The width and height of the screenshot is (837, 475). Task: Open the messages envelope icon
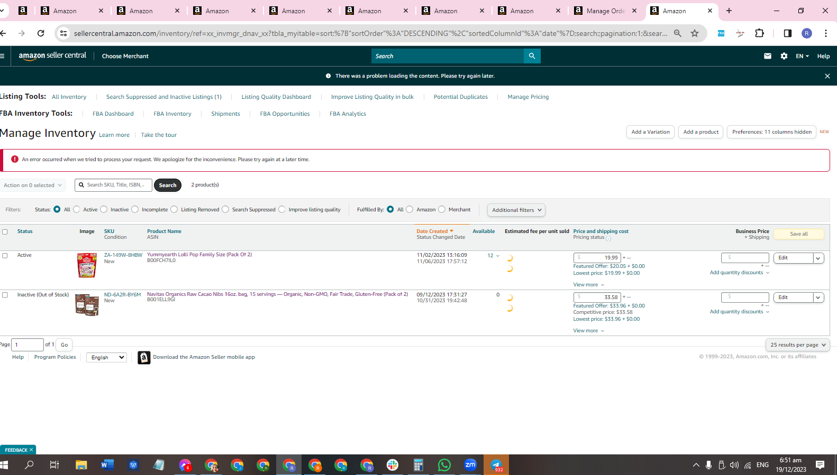click(768, 56)
